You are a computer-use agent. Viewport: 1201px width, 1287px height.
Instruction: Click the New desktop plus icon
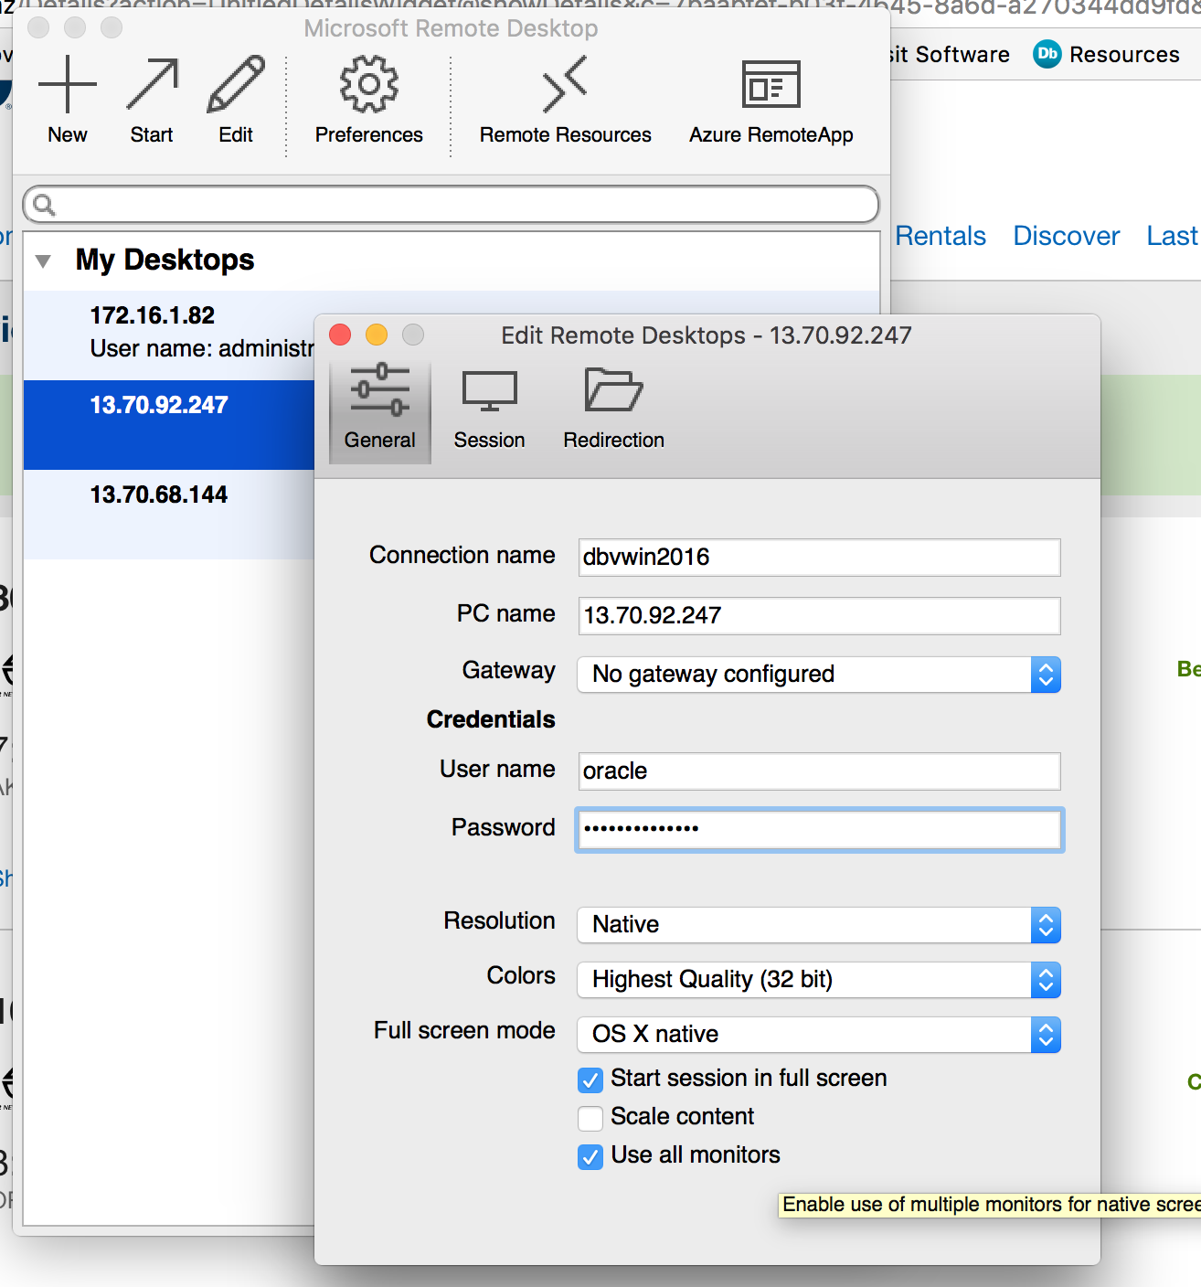pyautogui.click(x=68, y=84)
